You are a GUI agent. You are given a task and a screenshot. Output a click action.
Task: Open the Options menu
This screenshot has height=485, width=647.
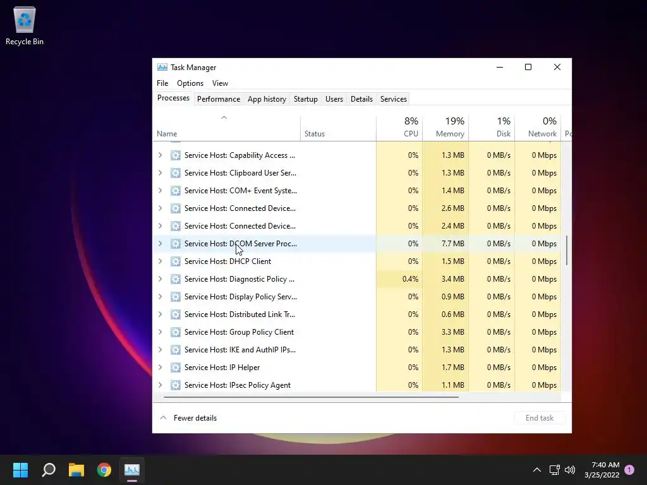tap(190, 83)
